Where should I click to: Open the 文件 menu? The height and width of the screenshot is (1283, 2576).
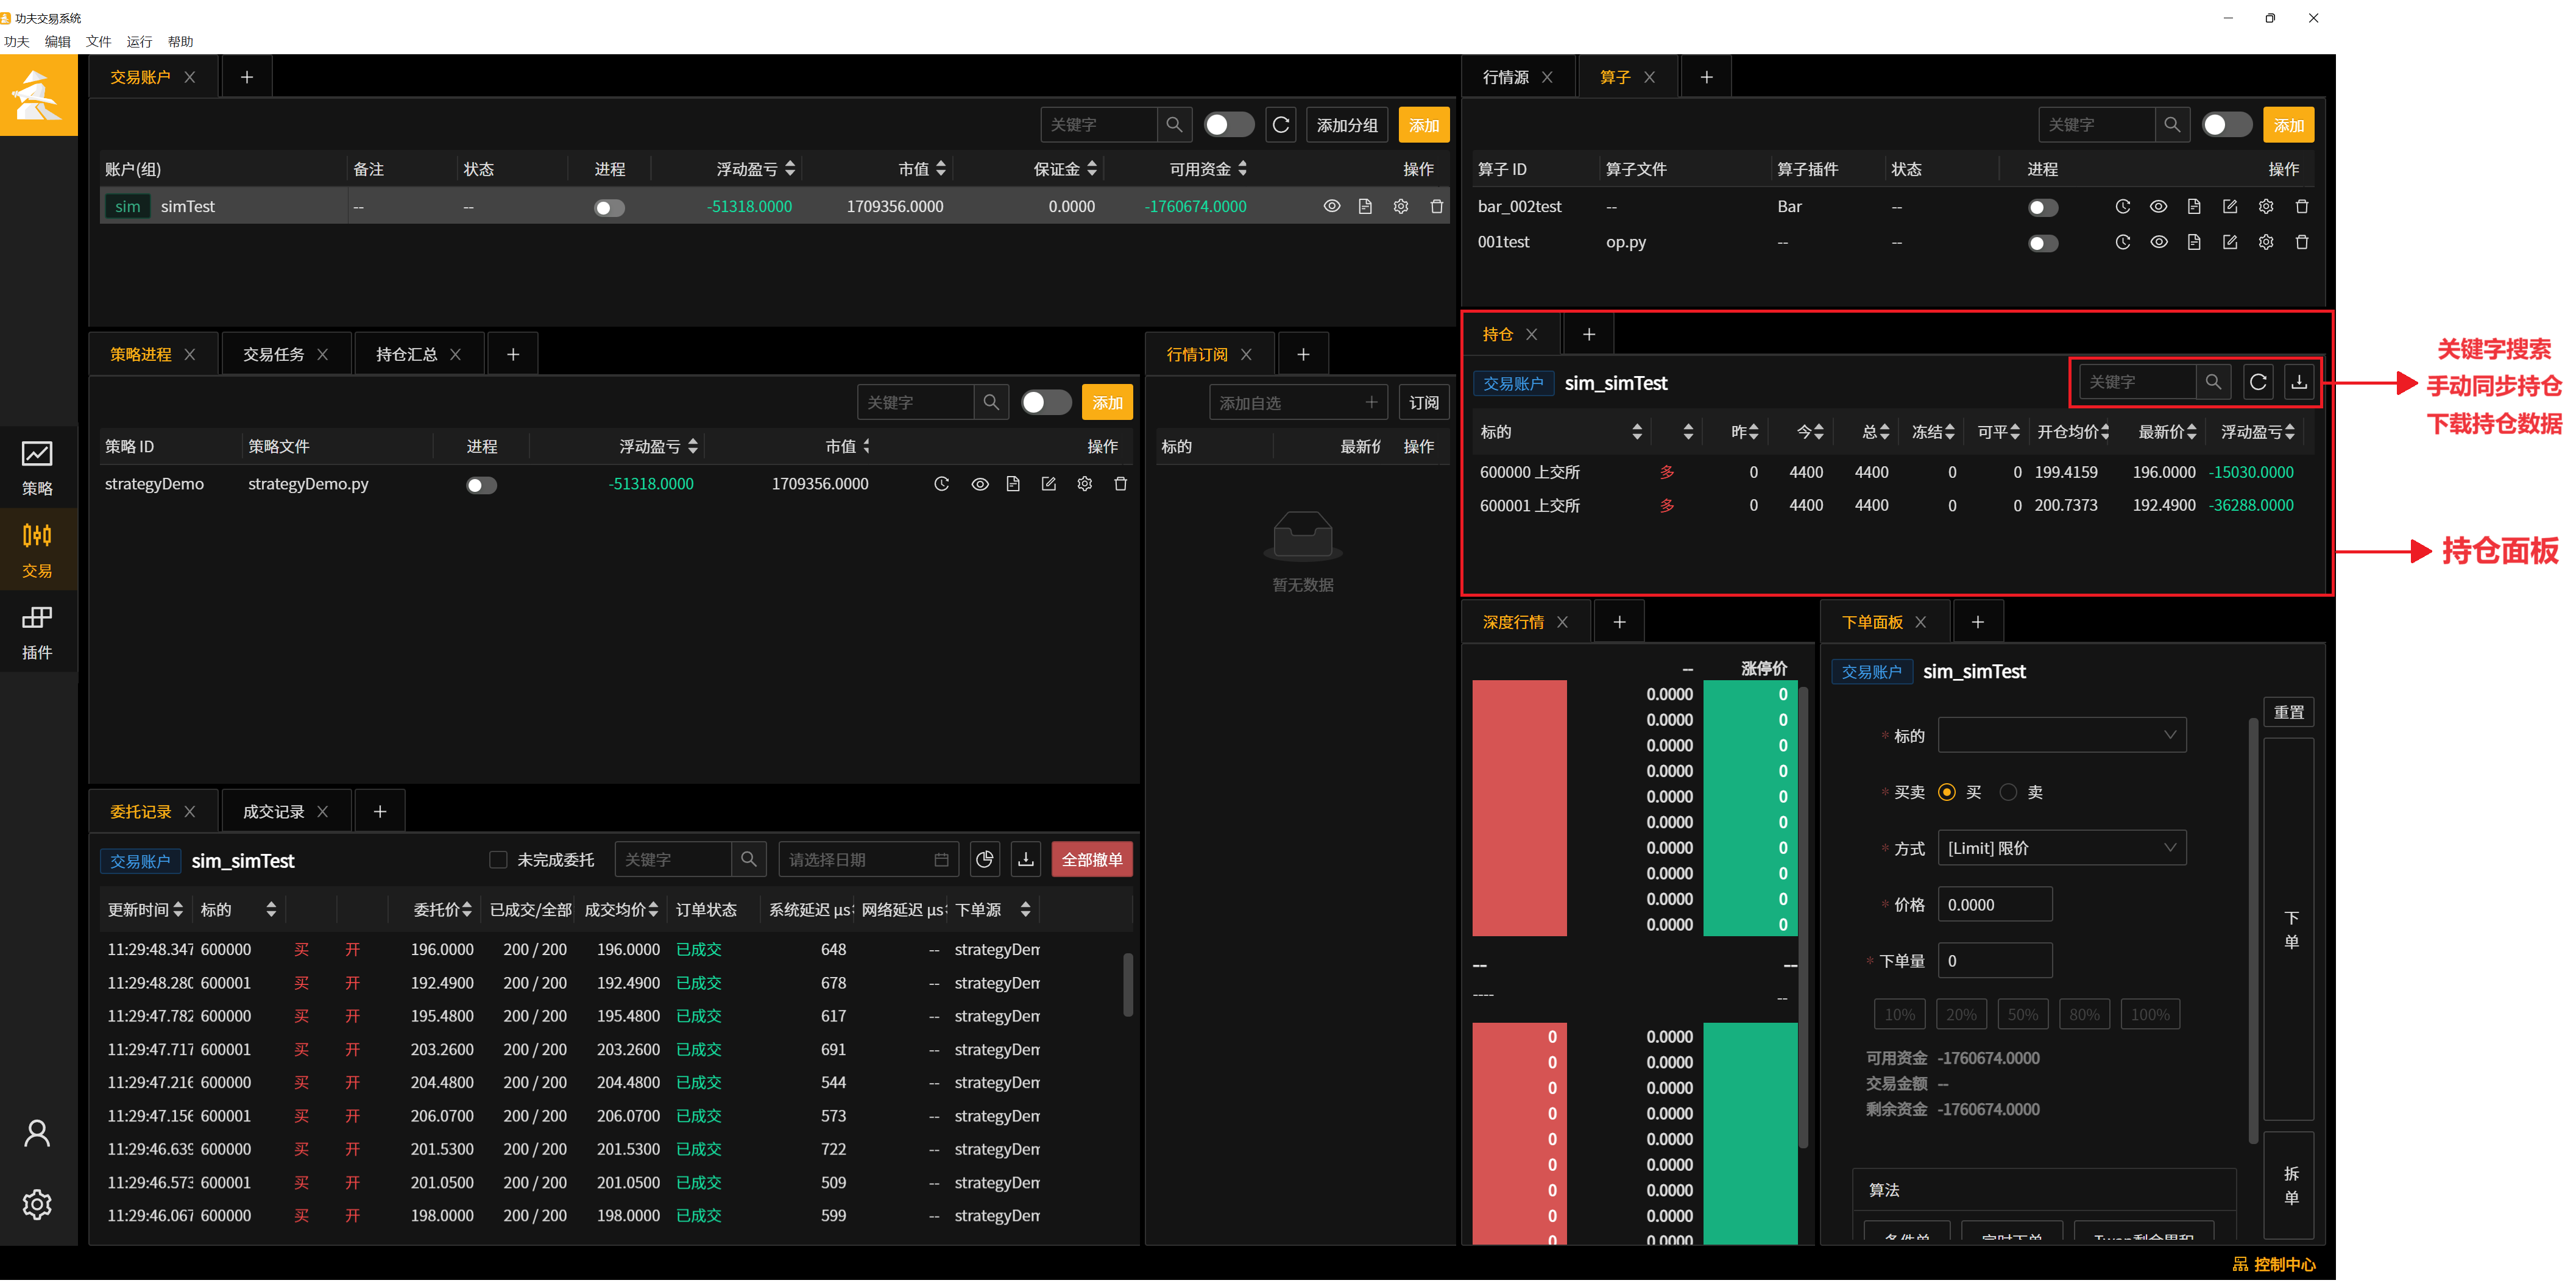tap(98, 42)
